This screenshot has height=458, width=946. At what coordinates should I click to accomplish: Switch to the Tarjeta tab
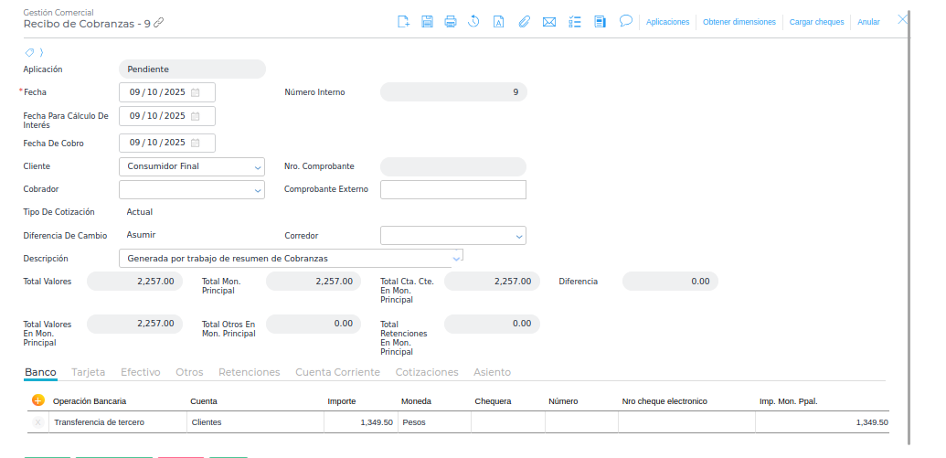click(89, 372)
